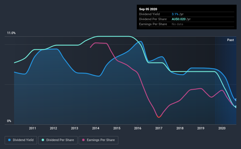Screen dimensions: 241x149
Task: Click the Earnings Per Share row label in tooltip
Action: pos(153,24)
